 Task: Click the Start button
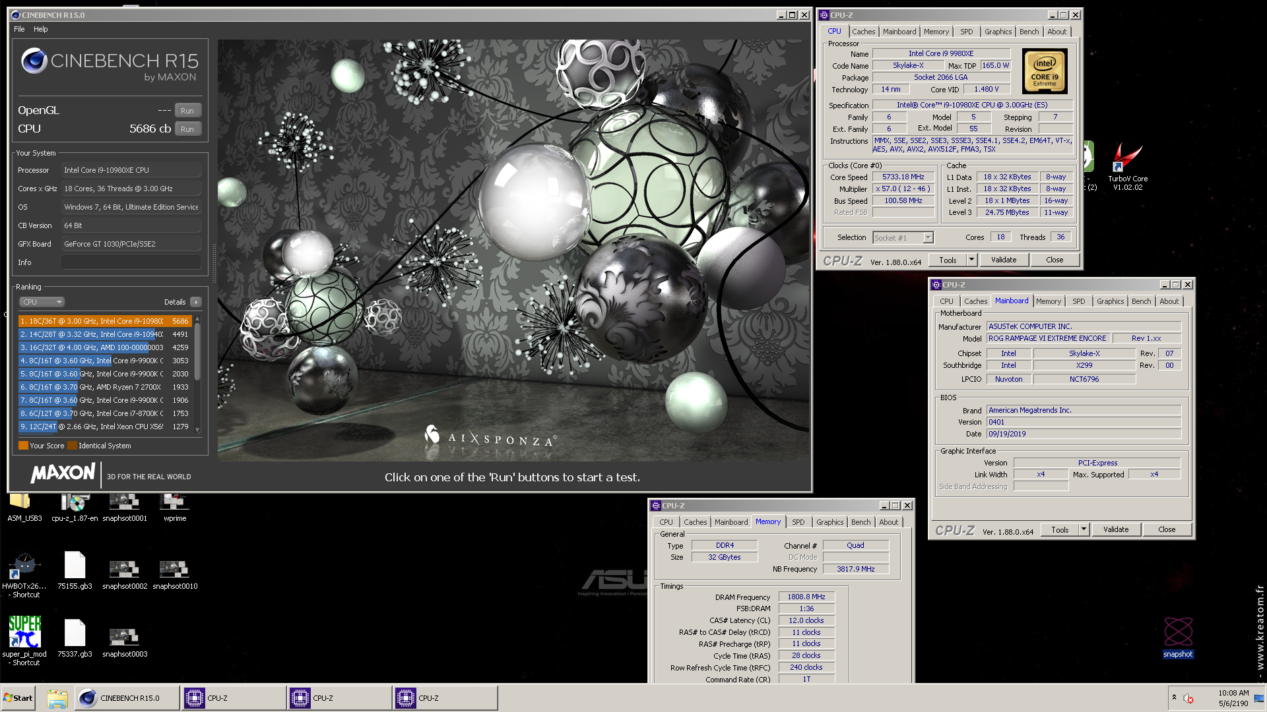[18, 698]
